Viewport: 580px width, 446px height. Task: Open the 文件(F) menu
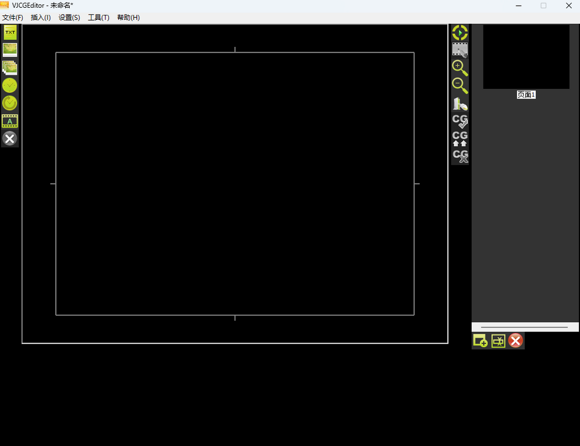pos(13,17)
